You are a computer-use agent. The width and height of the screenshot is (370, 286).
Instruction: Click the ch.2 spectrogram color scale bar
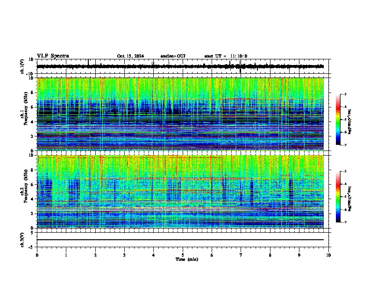[x=338, y=197]
